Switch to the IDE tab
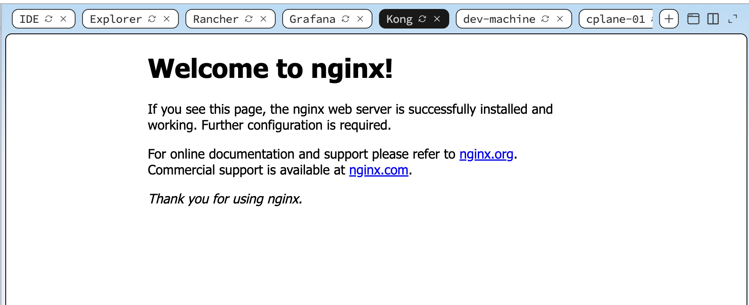The image size is (749, 305). [29, 19]
